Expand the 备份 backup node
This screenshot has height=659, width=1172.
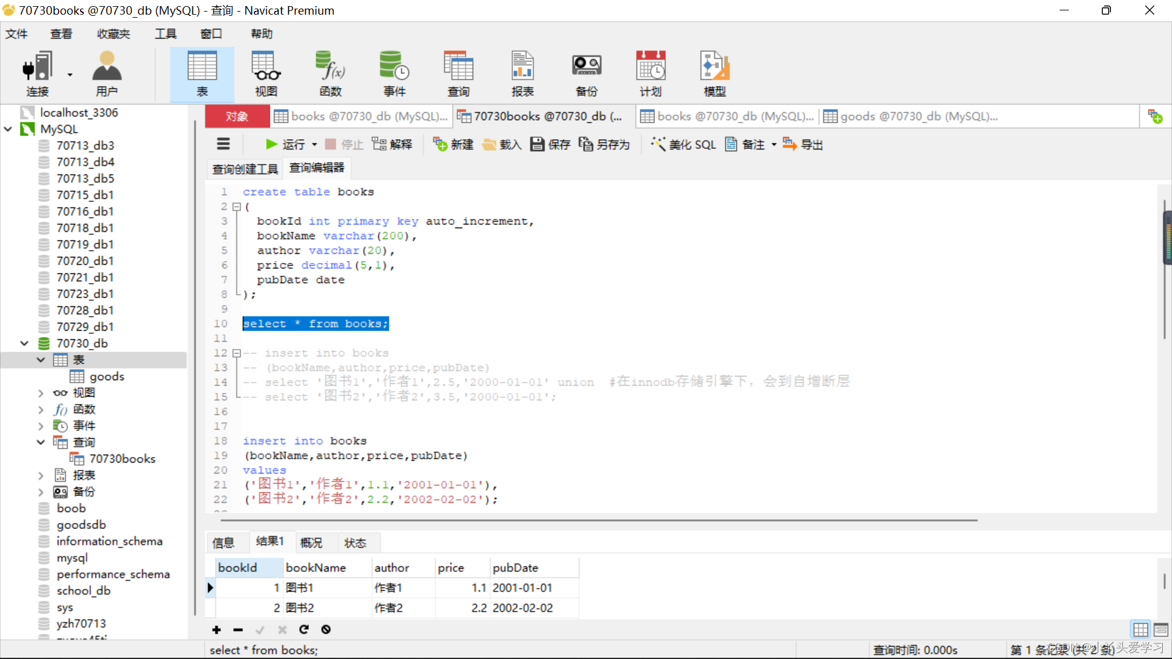click(x=41, y=491)
